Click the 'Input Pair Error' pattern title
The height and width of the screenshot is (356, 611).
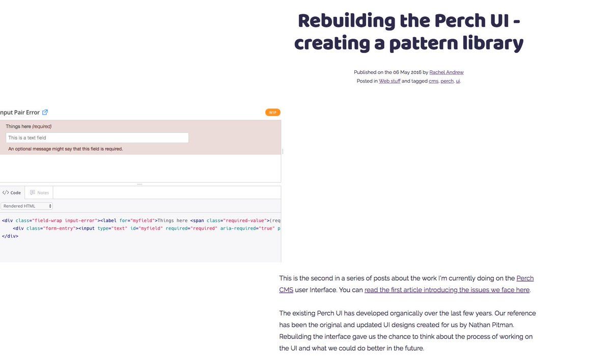20,113
